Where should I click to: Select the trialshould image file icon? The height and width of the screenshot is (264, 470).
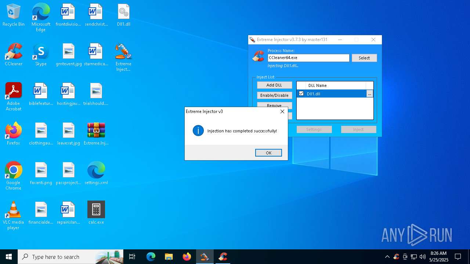96,95
